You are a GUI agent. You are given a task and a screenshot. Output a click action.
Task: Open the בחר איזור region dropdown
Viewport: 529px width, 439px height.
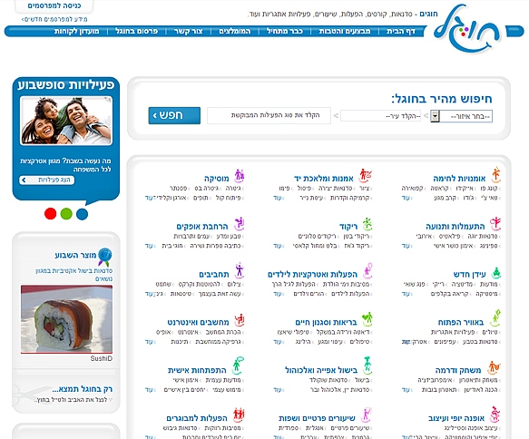click(x=462, y=116)
